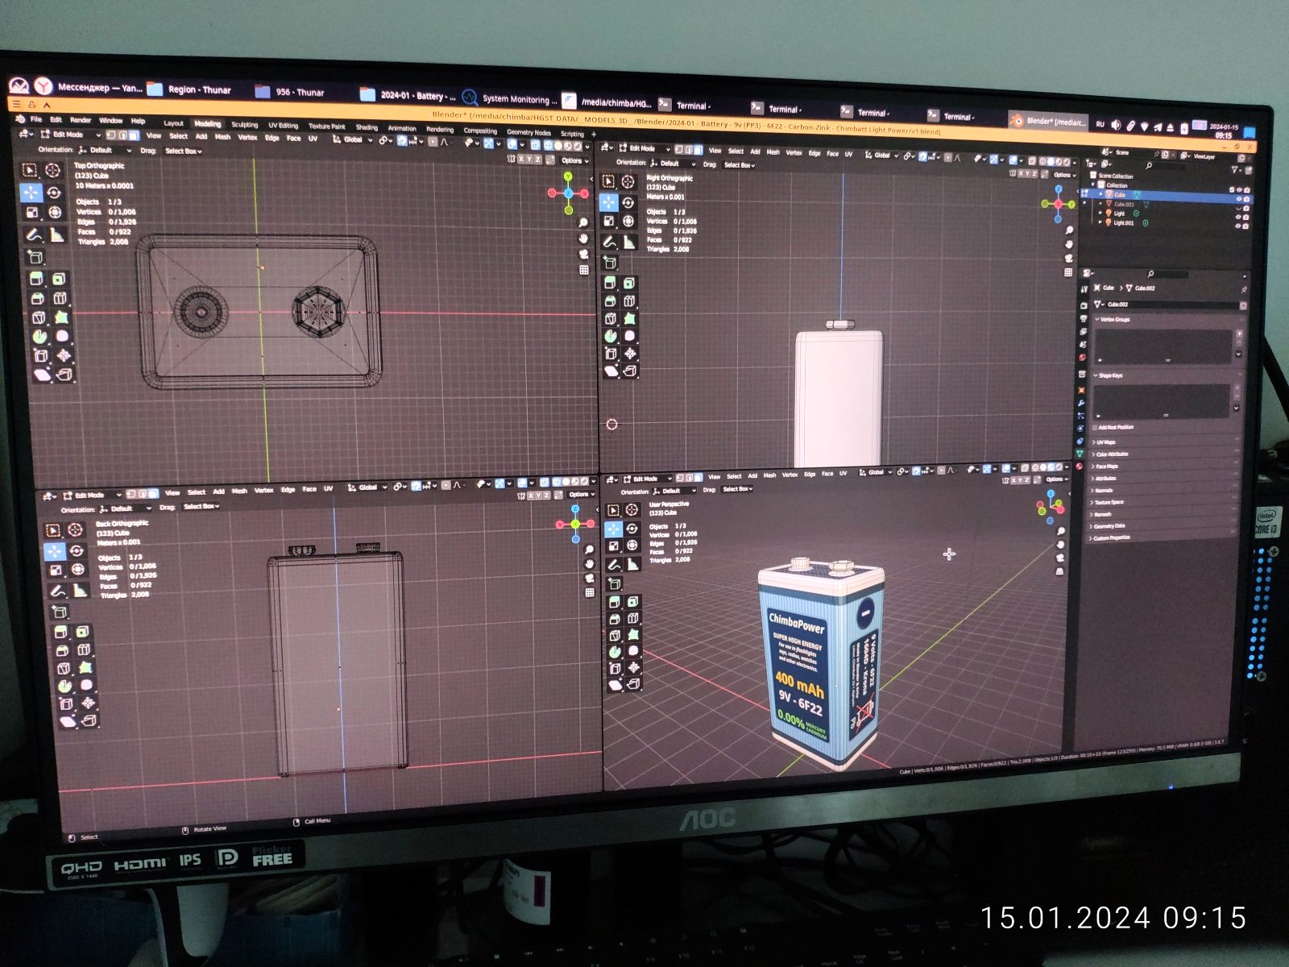
Task: Expand the Color Attributes panel
Action: tap(1109, 454)
